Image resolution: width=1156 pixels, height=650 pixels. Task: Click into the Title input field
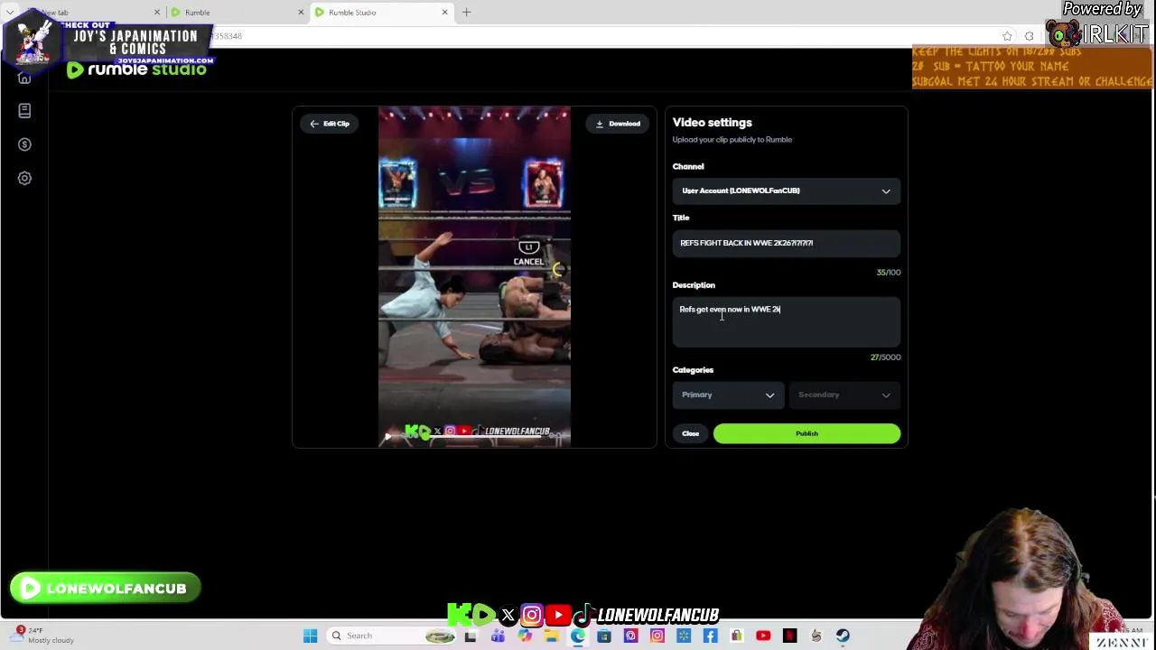coord(786,243)
